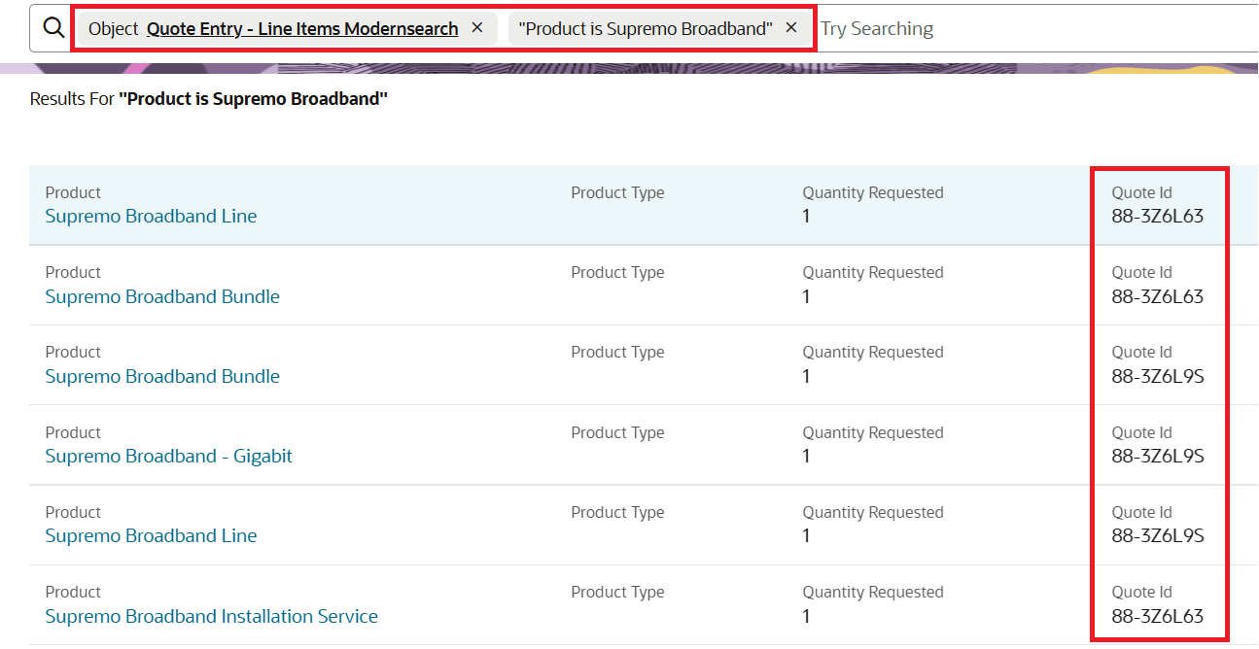
Task: Select the quantity 1 in the Gigabit row
Action: click(x=807, y=456)
